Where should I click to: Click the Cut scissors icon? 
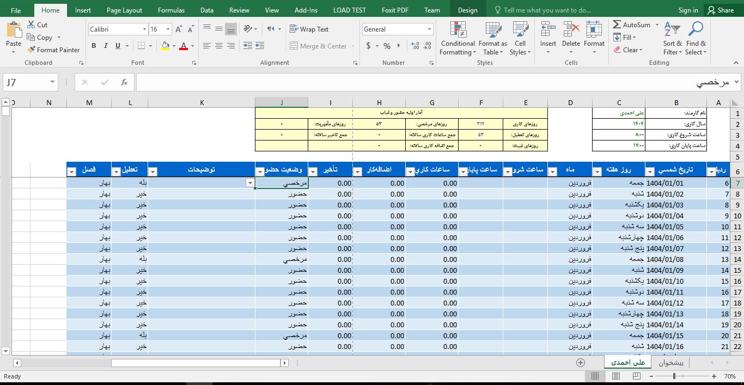31,25
